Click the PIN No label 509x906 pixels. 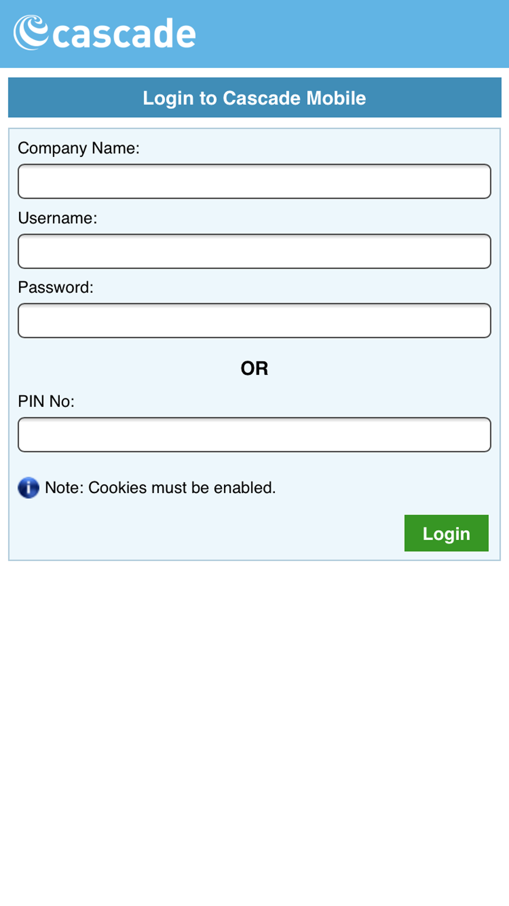(x=46, y=402)
